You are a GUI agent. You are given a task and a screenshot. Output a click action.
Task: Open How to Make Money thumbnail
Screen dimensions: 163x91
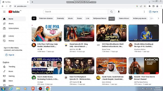click(47, 66)
